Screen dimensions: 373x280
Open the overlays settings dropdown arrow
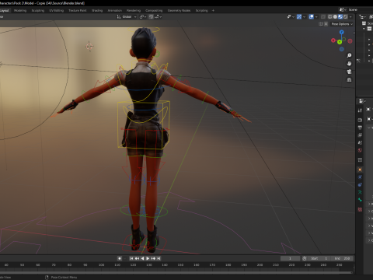click(x=316, y=17)
